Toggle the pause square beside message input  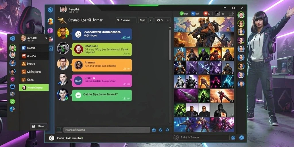(59, 130)
